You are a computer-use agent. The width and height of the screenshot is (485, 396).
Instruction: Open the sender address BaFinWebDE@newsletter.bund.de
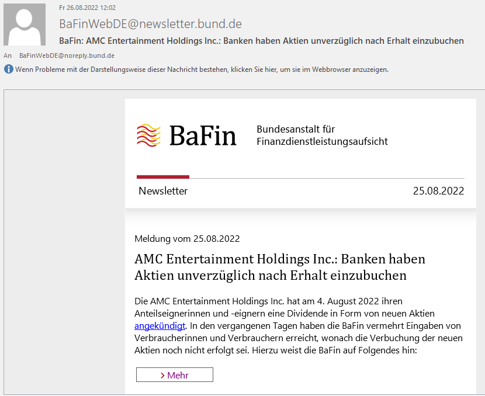150,25
